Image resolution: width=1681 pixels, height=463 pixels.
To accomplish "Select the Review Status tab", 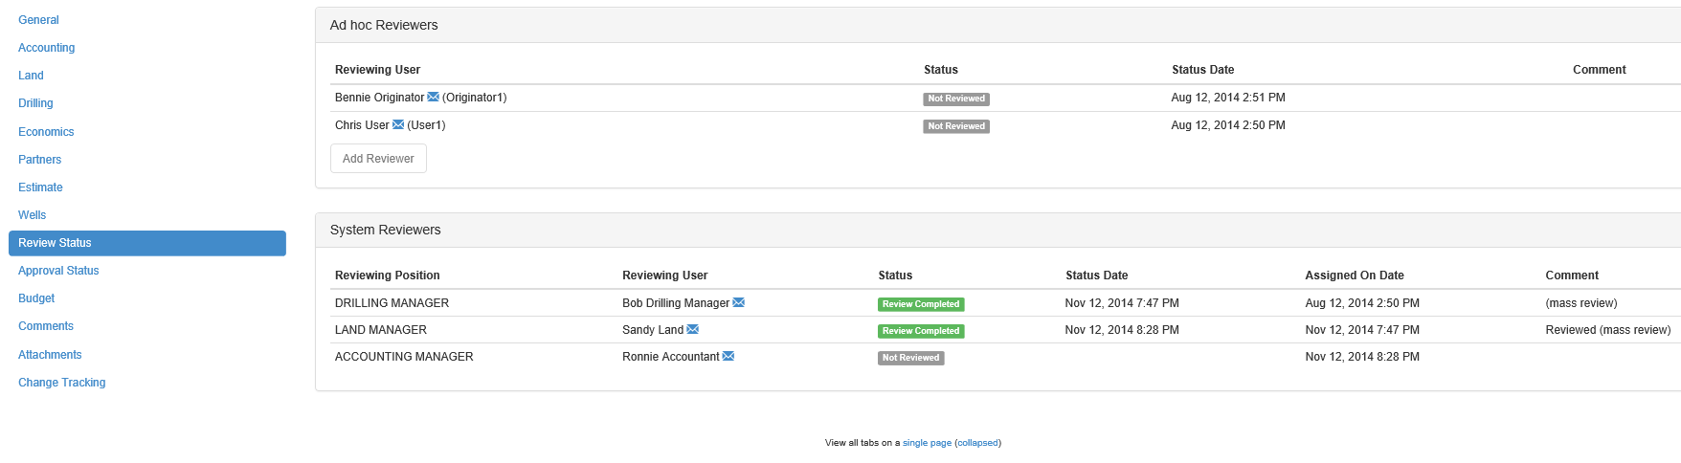I will tap(147, 243).
